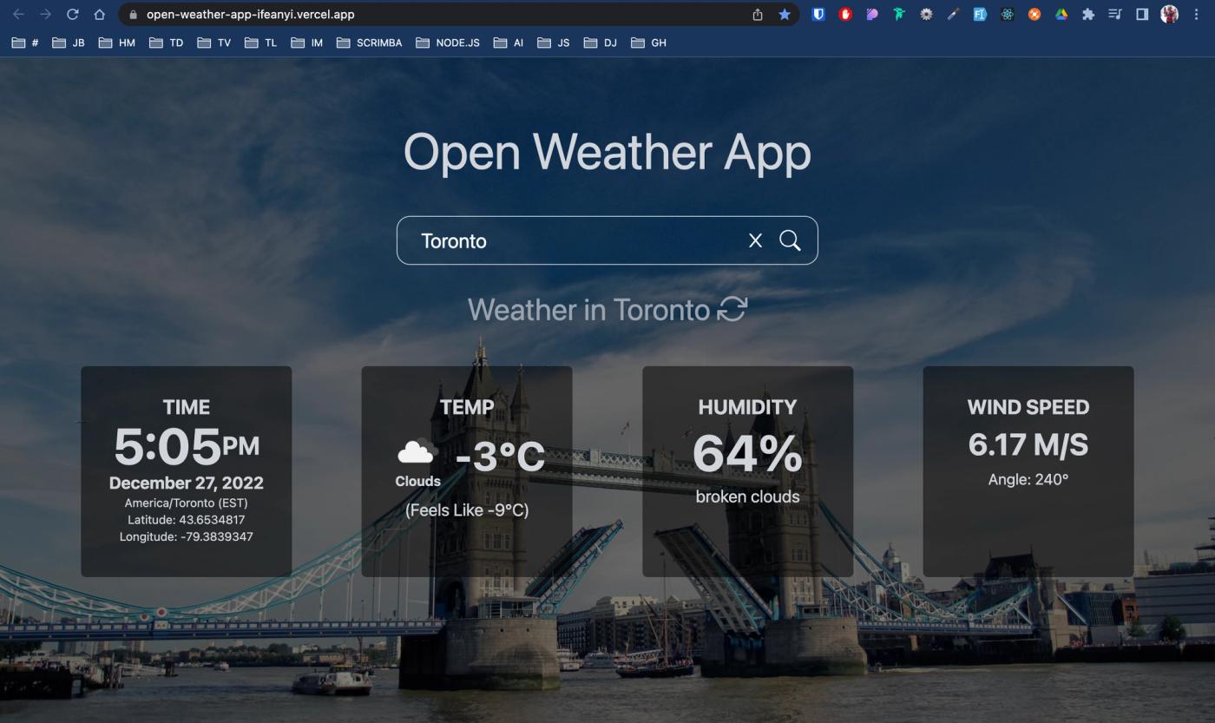Click the address bar URL
Screen dimensions: 1215x723
click(x=250, y=15)
